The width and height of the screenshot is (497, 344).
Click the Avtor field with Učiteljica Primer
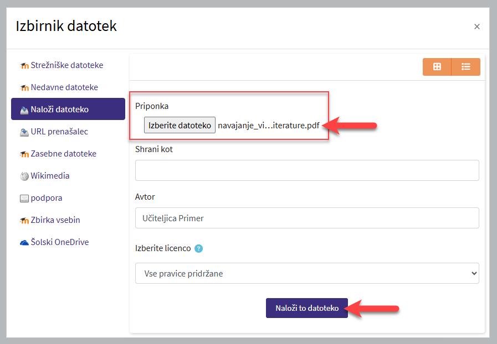point(307,218)
